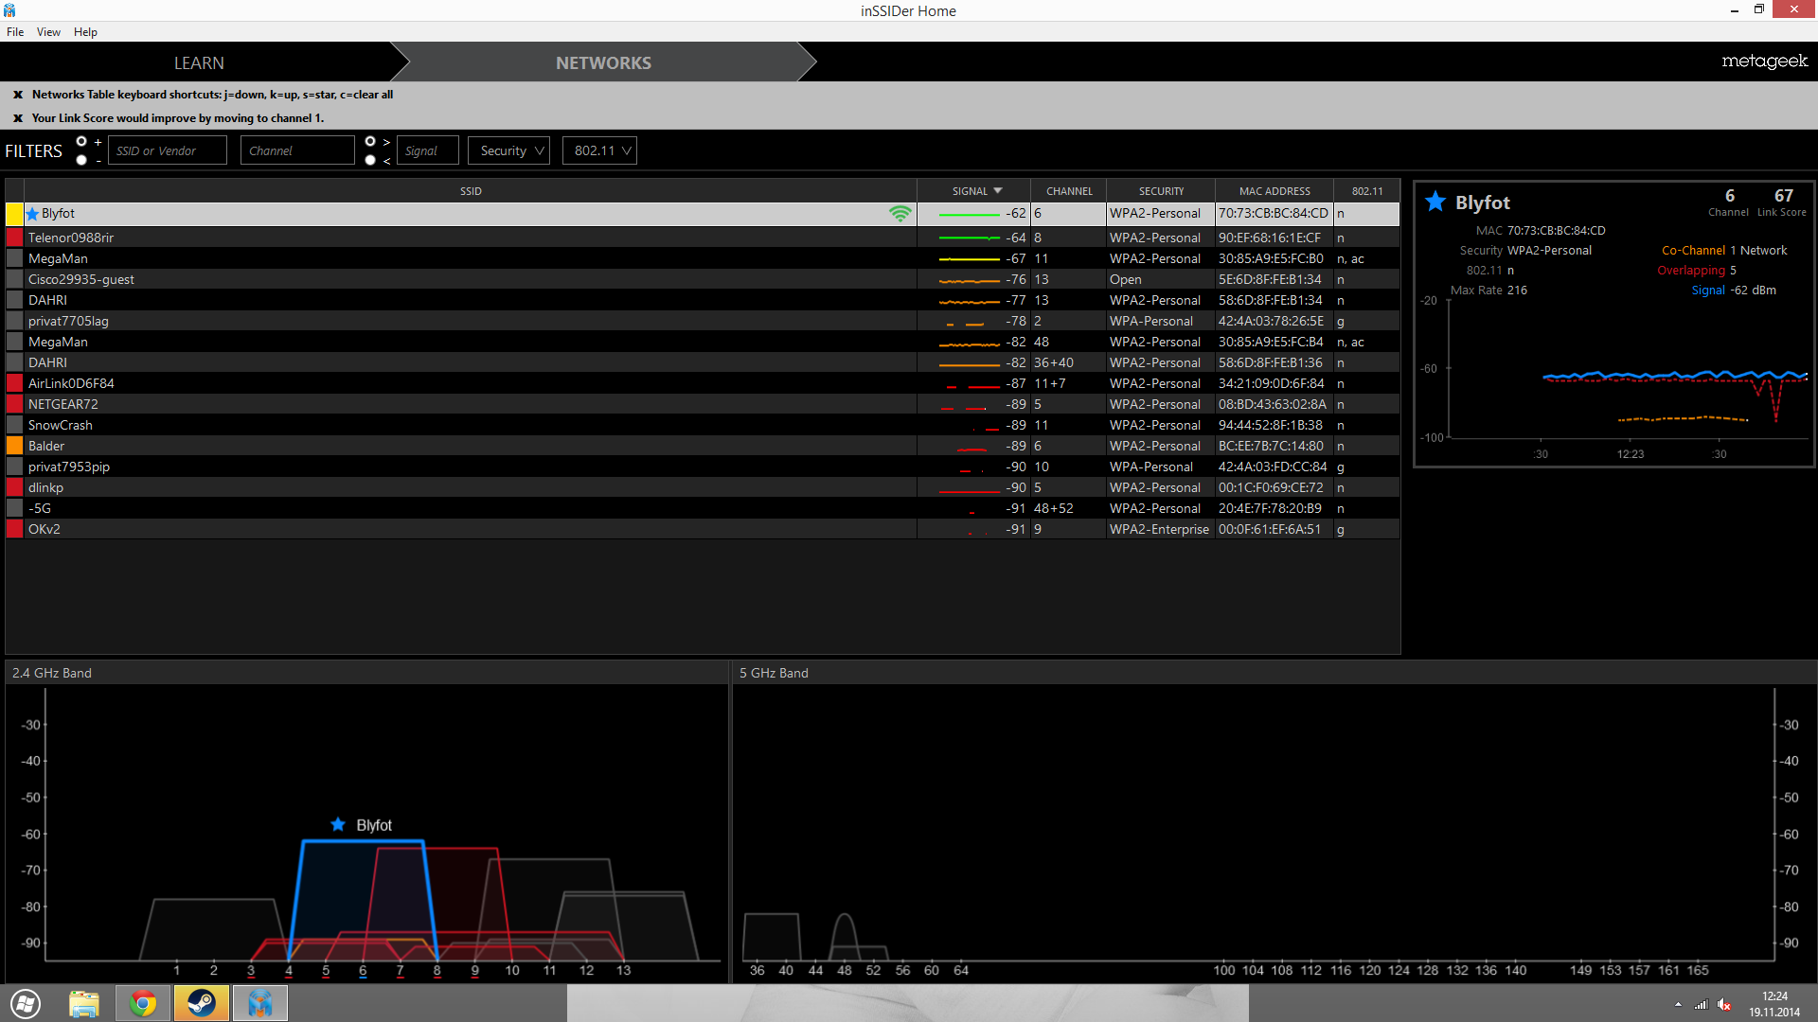Show hidden tray icons arrow
1818x1022 pixels.
1678,1005
